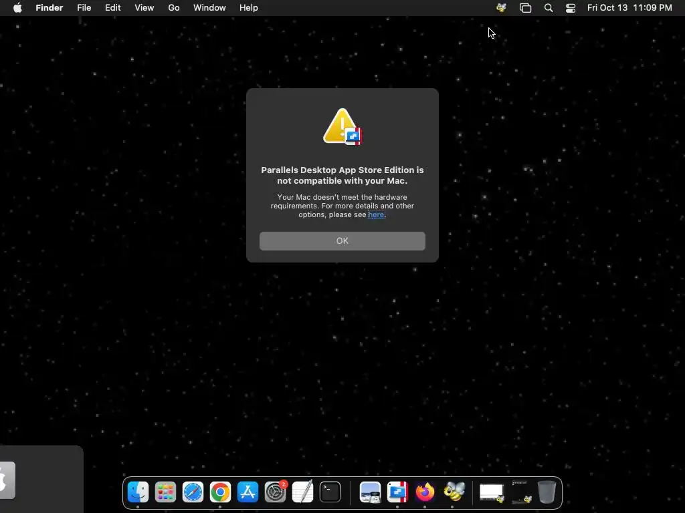Viewport: 685px width, 513px height.
Task: Open Control Center icon
Action: pyautogui.click(x=571, y=8)
